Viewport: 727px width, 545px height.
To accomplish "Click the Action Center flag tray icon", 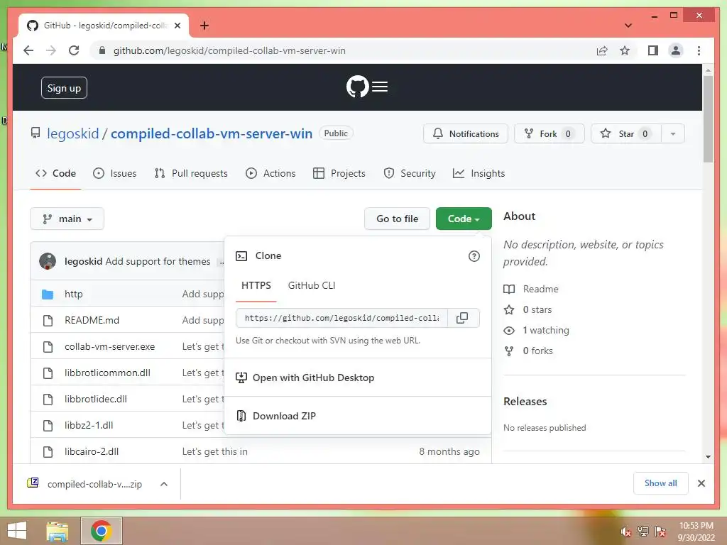I will tap(660, 531).
